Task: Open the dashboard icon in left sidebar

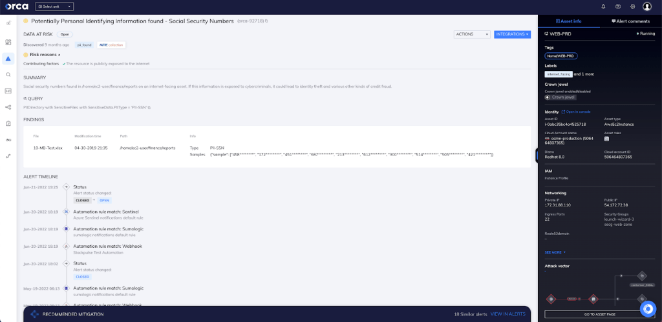Action: [8, 43]
